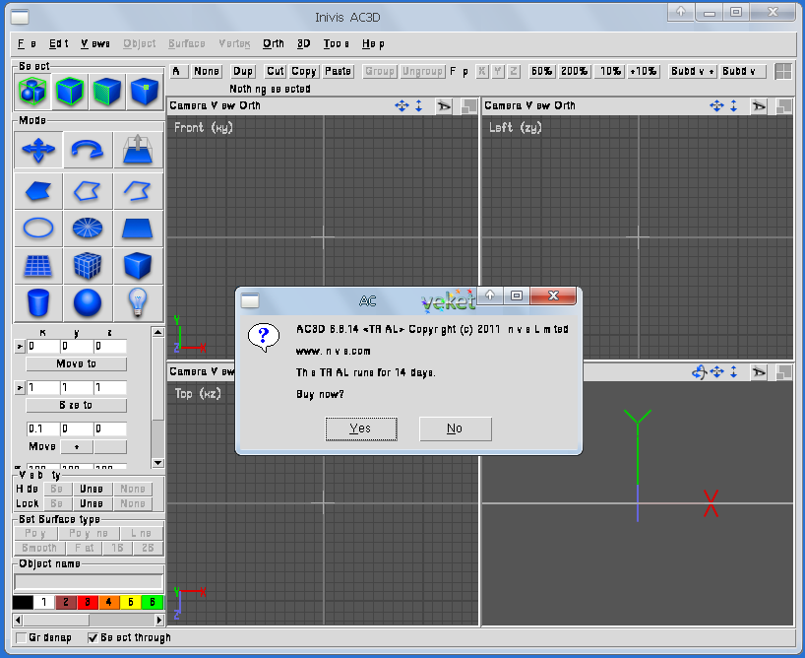This screenshot has width=805, height=658.
Task: Click the 50% scale button
Action: coord(542,72)
